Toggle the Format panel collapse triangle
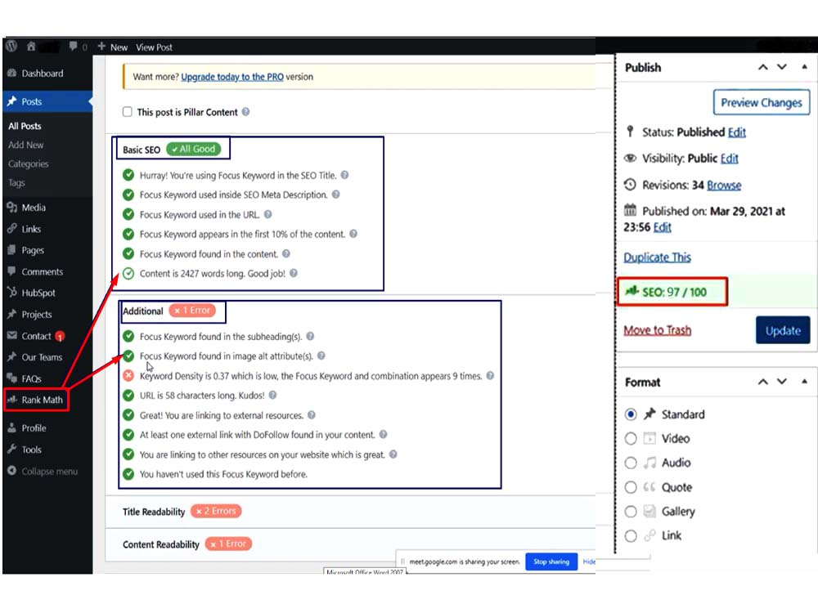The width and height of the screenshot is (818, 613). pyautogui.click(x=804, y=382)
